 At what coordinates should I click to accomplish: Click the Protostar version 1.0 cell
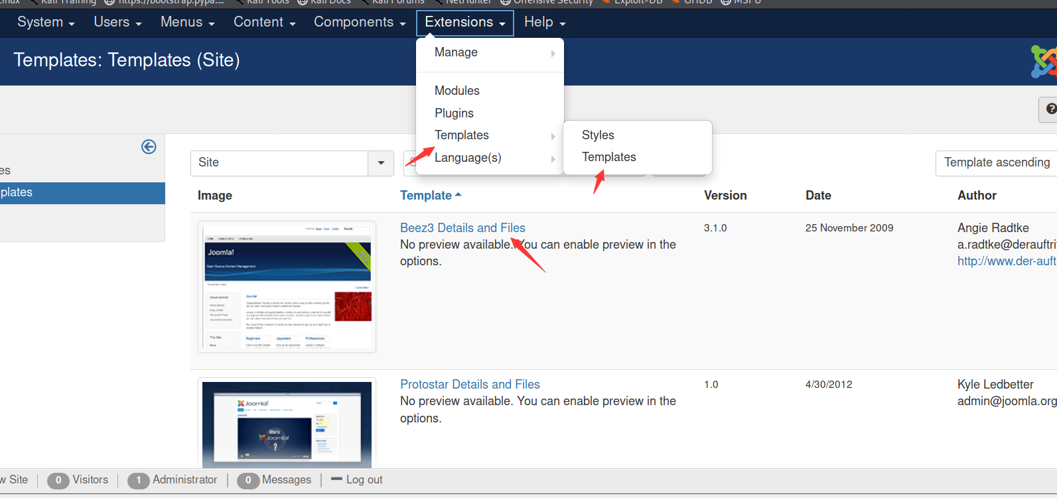point(711,385)
